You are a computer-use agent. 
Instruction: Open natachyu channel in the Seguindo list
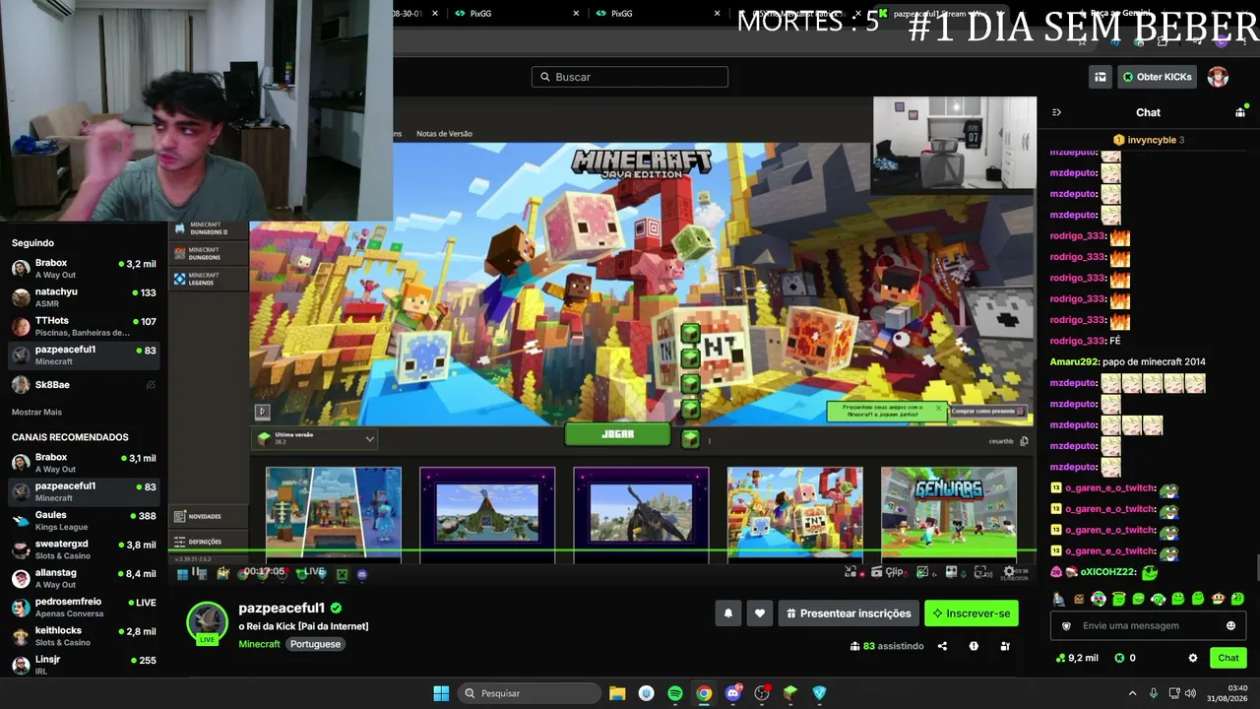(x=84, y=297)
